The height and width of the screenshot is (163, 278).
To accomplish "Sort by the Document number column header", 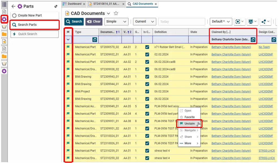I will 110,32.
